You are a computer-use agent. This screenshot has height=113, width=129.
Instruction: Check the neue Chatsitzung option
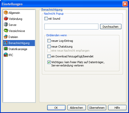tap(49, 46)
